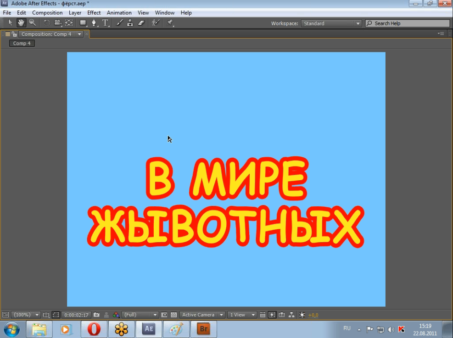Toggle the composition panel lock
Image resolution: width=453 pixels, height=338 pixels.
click(x=14, y=34)
